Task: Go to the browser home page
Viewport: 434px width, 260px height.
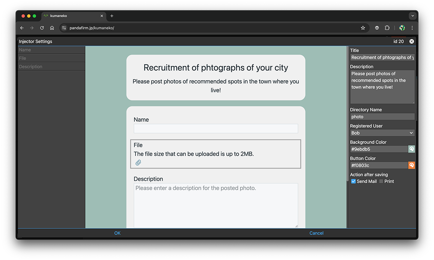Action: point(52,28)
